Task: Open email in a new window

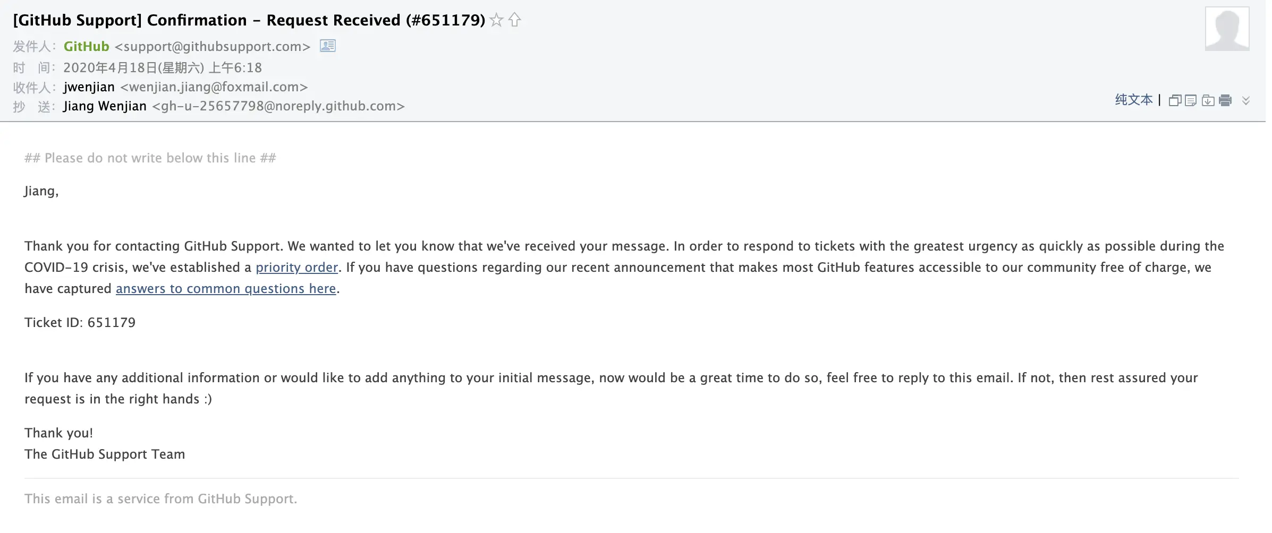Action: click(1175, 100)
